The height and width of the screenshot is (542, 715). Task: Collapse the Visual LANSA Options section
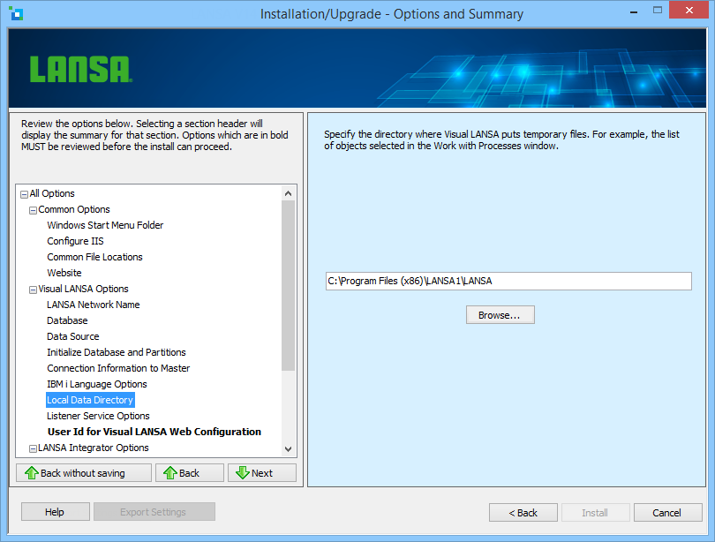33,290
